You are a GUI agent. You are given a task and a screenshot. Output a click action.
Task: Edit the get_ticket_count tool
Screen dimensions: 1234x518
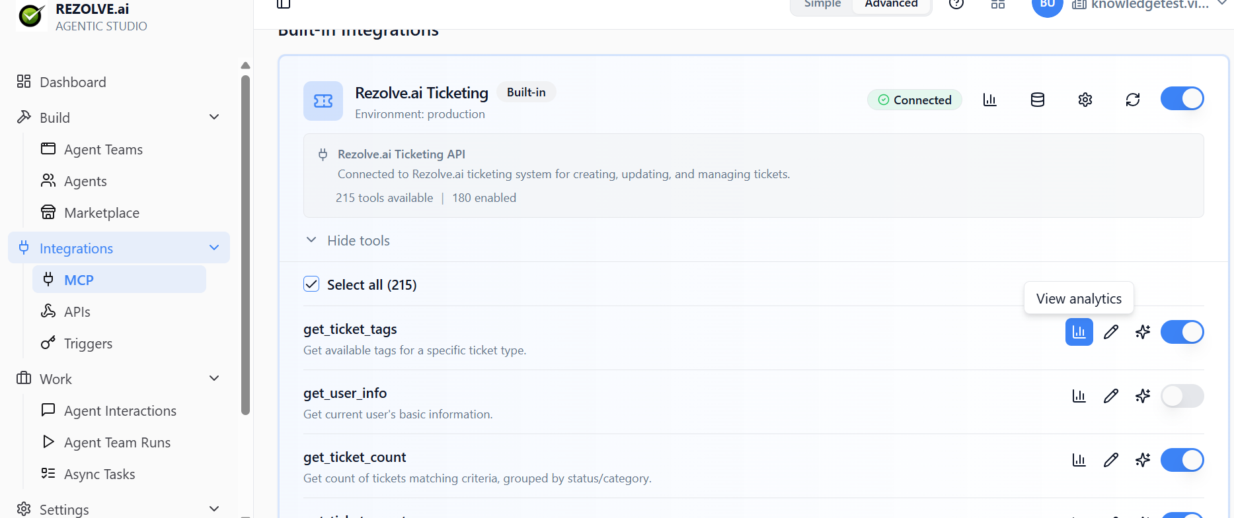point(1111,460)
